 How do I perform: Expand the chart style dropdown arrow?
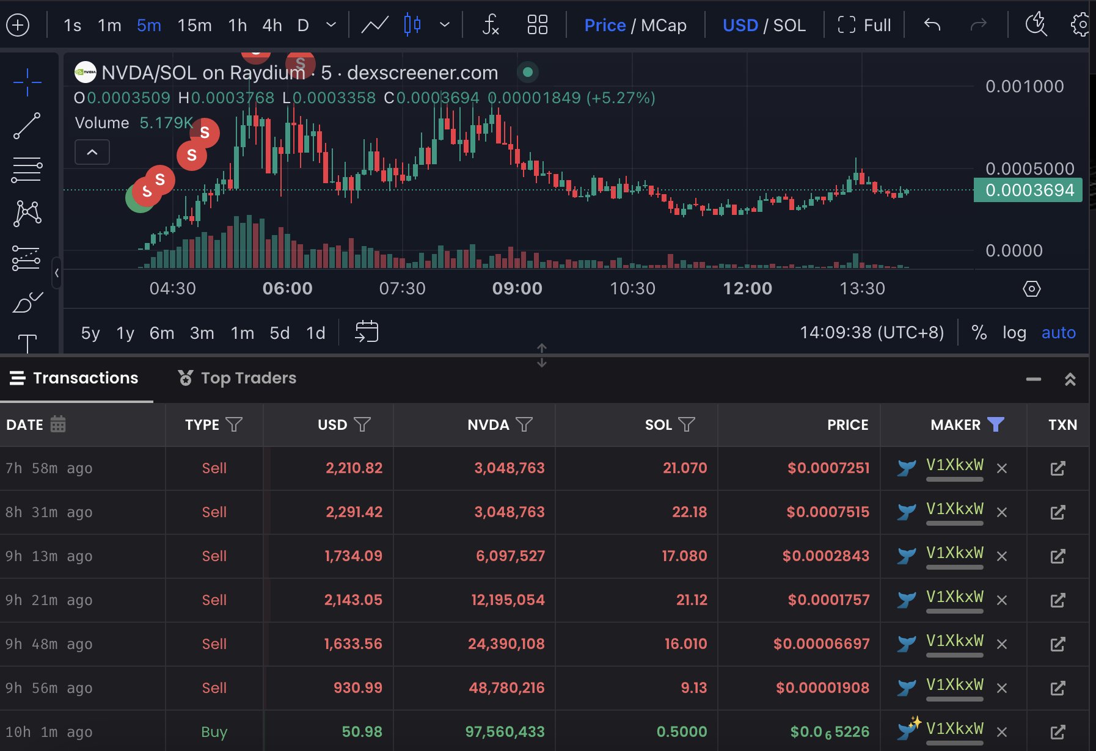pyautogui.click(x=445, y=25)
